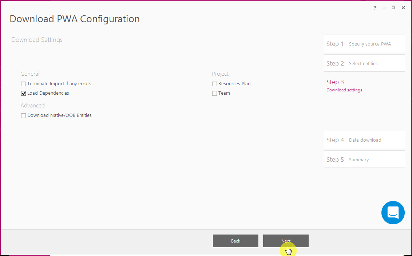Click the Back button
This screenshot has width=412, height=256.
point(236,241)
